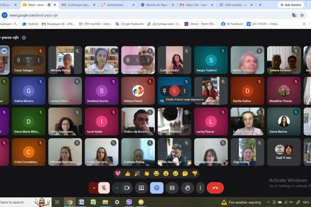Viewport: 311px width, 207px height.
Task: Switch to the Inbox (10) Gmail tab
Action: pos(196,5)
